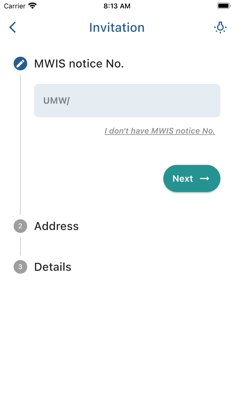This screenshot has width=234, height=417.
Task: Tap the Wi-Fi status bar icon
Action: (32, 6)
